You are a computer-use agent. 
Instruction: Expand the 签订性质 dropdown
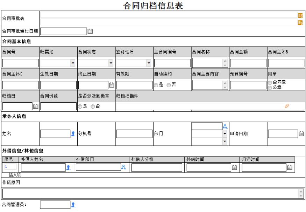149,63
